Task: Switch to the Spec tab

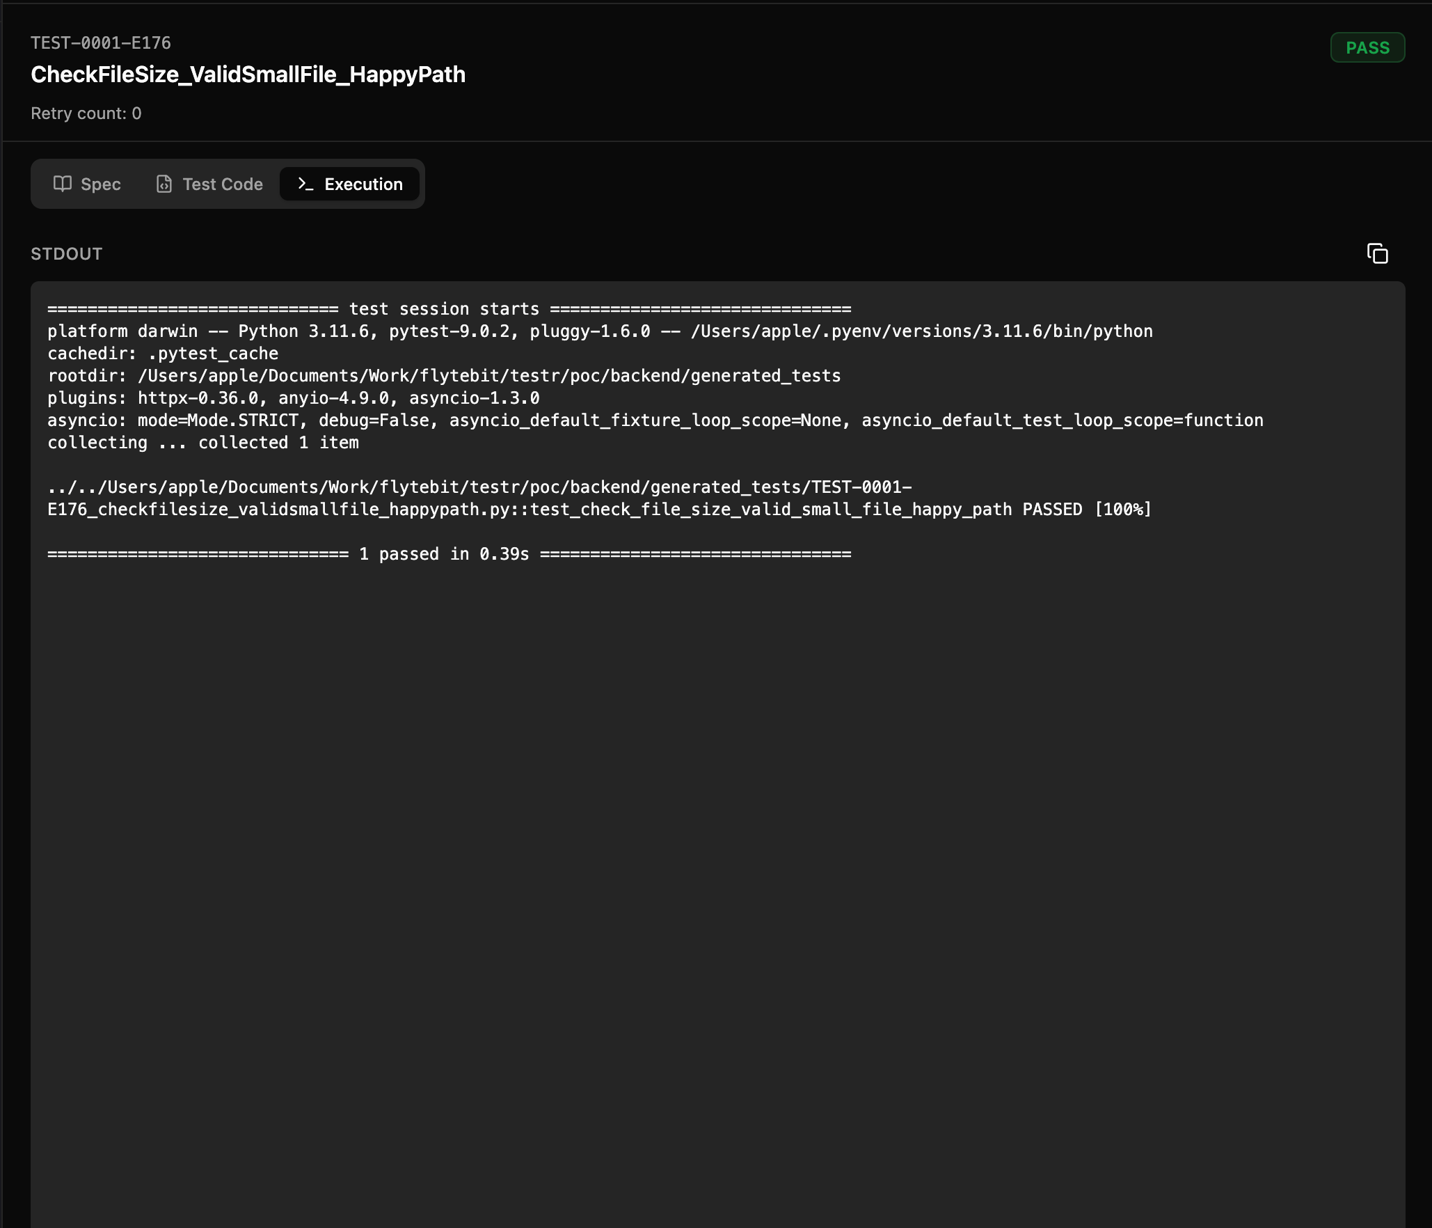Action: tap(87, 184)
